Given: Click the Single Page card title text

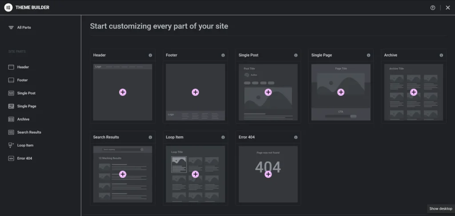Looking at the screenshot, I should click(322, 55).
